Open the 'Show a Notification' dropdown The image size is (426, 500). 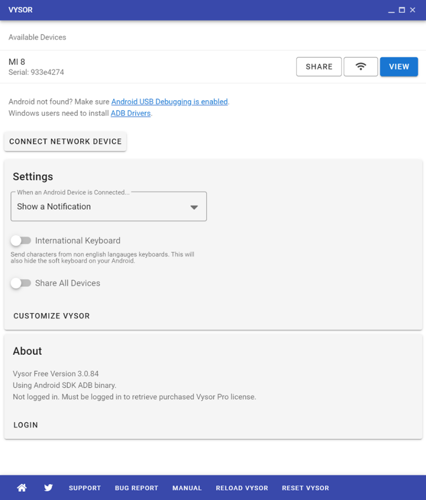pyautogui.click(x=108, y=206)
